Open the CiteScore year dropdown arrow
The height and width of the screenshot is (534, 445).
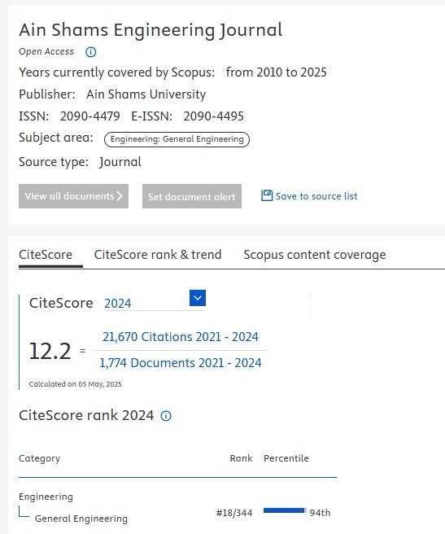point(198,298)
